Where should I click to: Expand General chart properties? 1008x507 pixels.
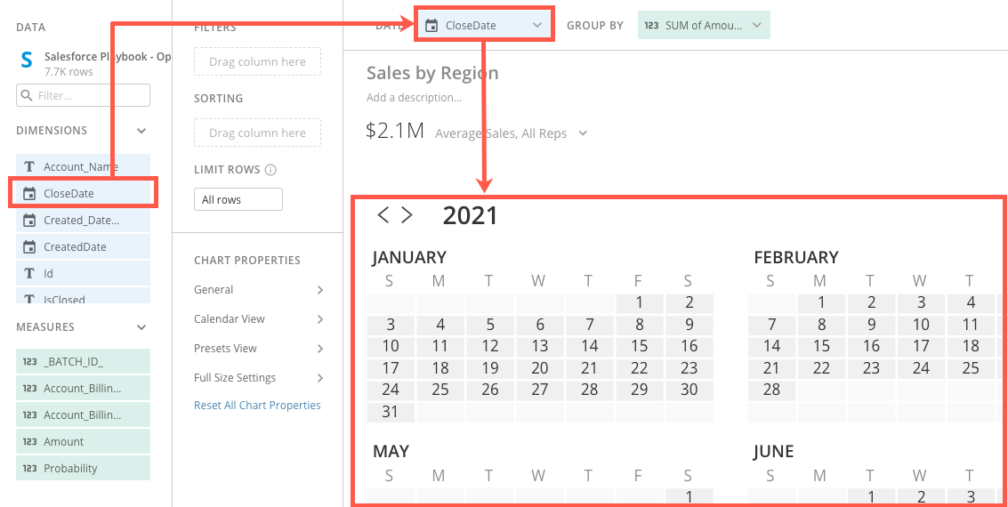(320, 290)
